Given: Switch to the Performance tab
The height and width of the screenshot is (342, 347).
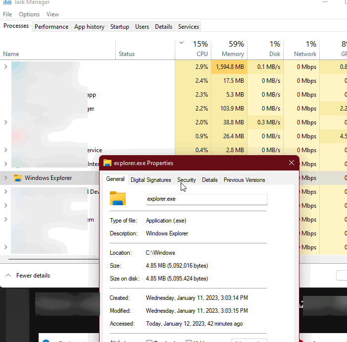Looking at the screenshot, I should (x=51, y=27).
